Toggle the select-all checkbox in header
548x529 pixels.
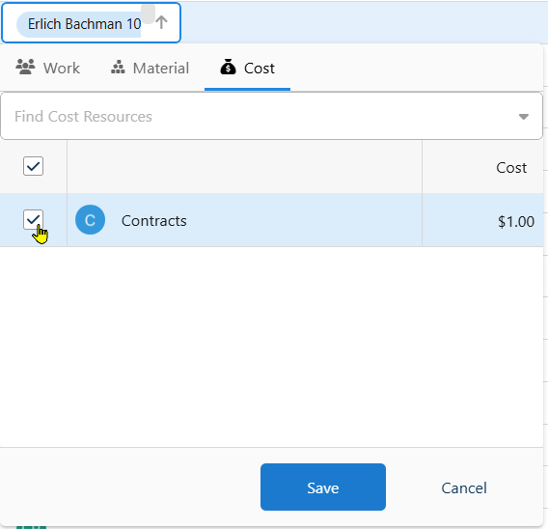[33, 166]
